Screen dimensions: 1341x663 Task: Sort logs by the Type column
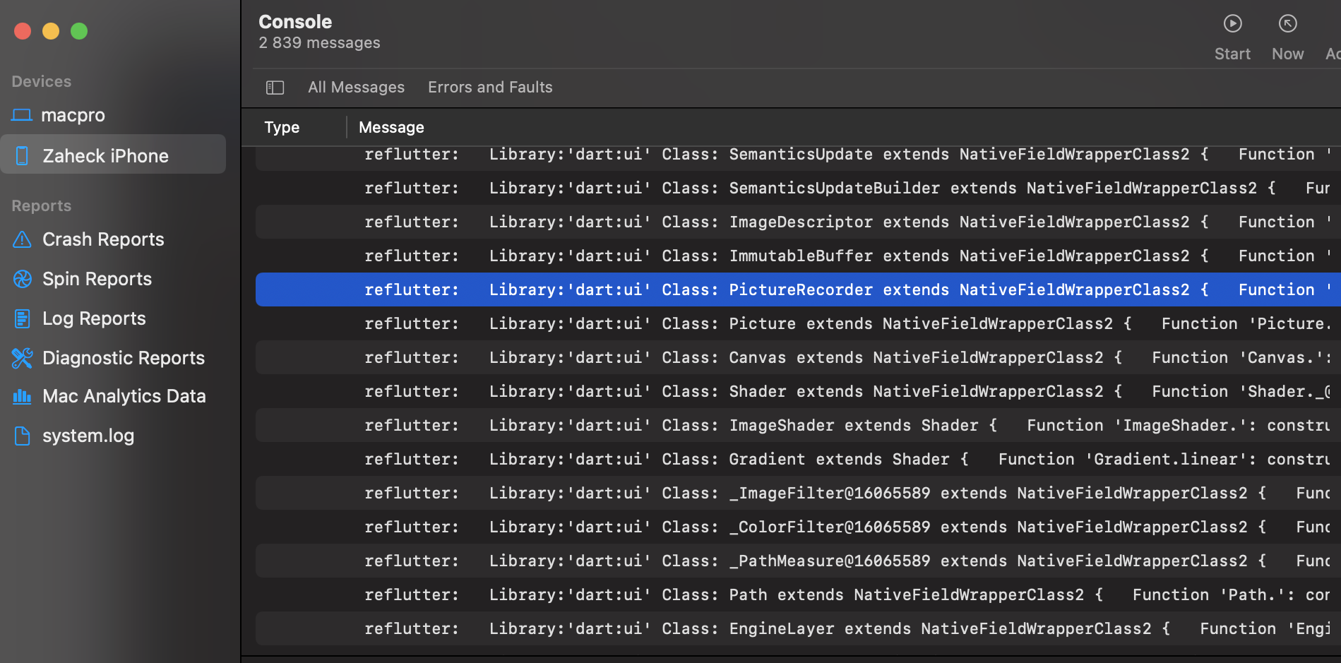(282, 127)
